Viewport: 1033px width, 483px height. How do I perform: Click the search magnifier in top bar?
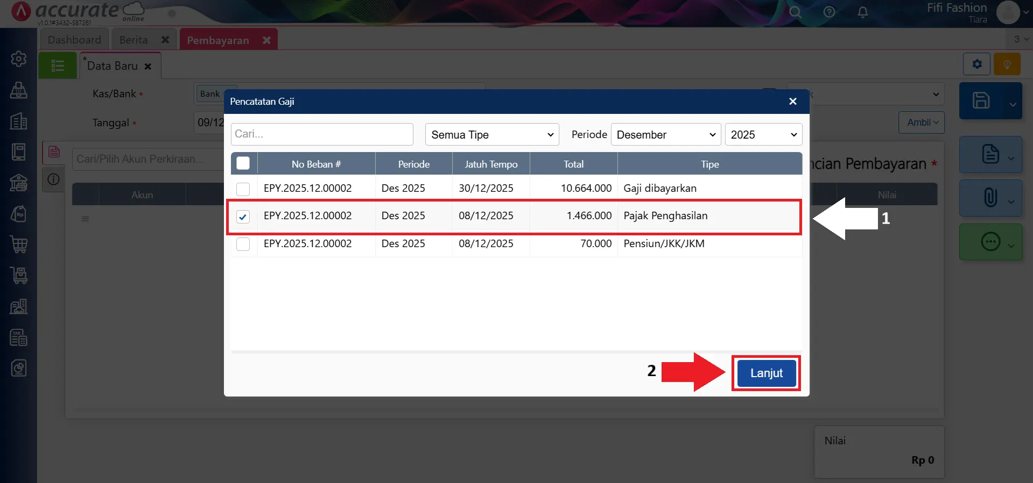795,12
